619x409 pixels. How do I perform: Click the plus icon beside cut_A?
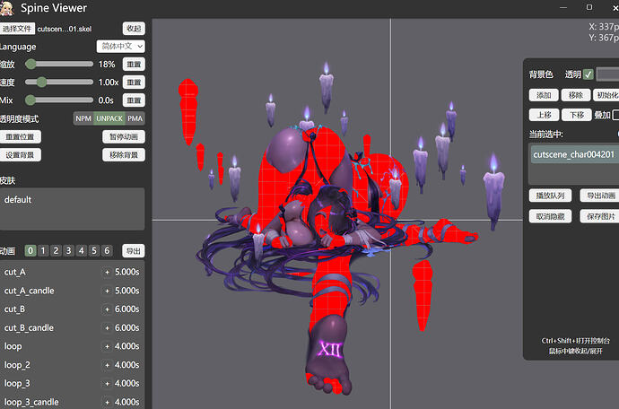click(x=108, y=272)
